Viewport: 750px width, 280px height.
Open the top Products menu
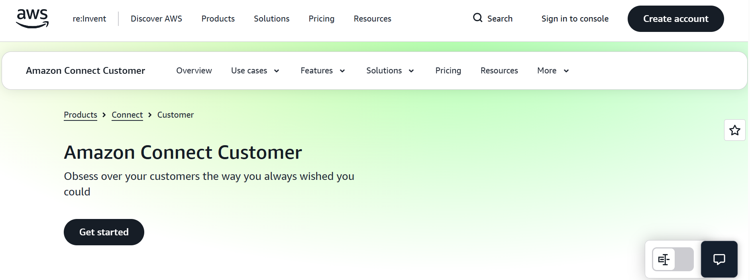[218, 19]
